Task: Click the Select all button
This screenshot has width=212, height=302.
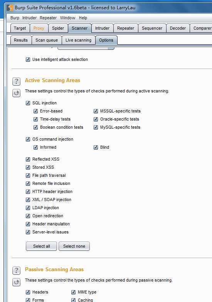Action: 42,246
